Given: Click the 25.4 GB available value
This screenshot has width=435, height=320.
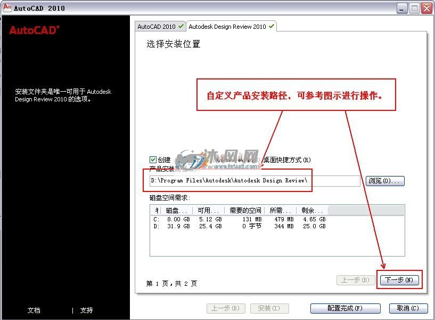Looking at the screenshot, I should [x=210, y=226].
